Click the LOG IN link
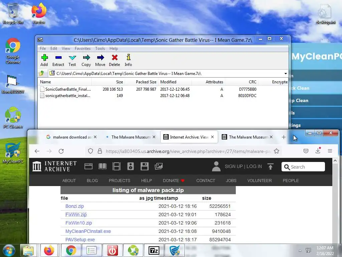Image resolution: width=342 pixels, height=257 pixels. 254,167
